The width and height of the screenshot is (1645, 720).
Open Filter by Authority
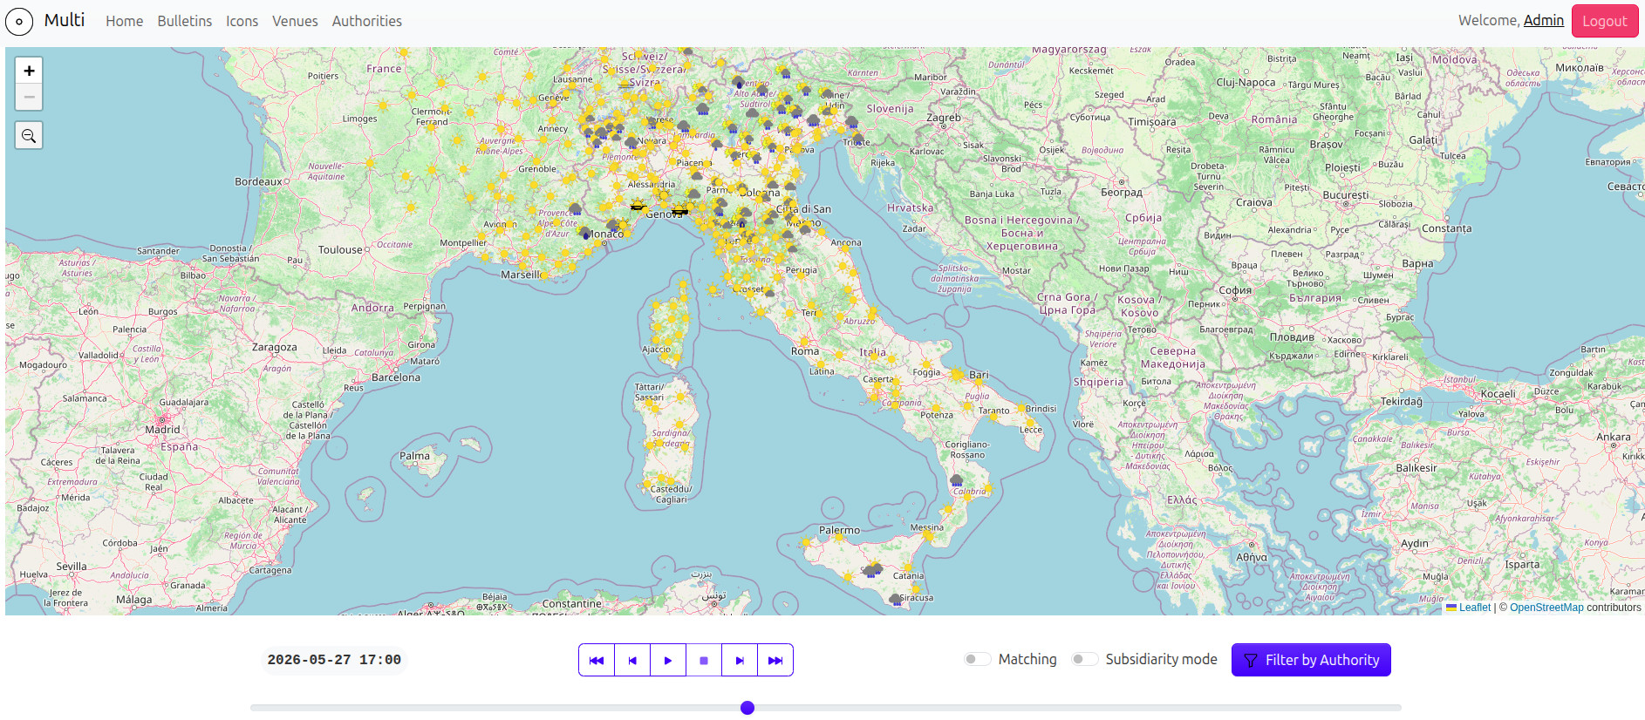(x=1311, y=660)
